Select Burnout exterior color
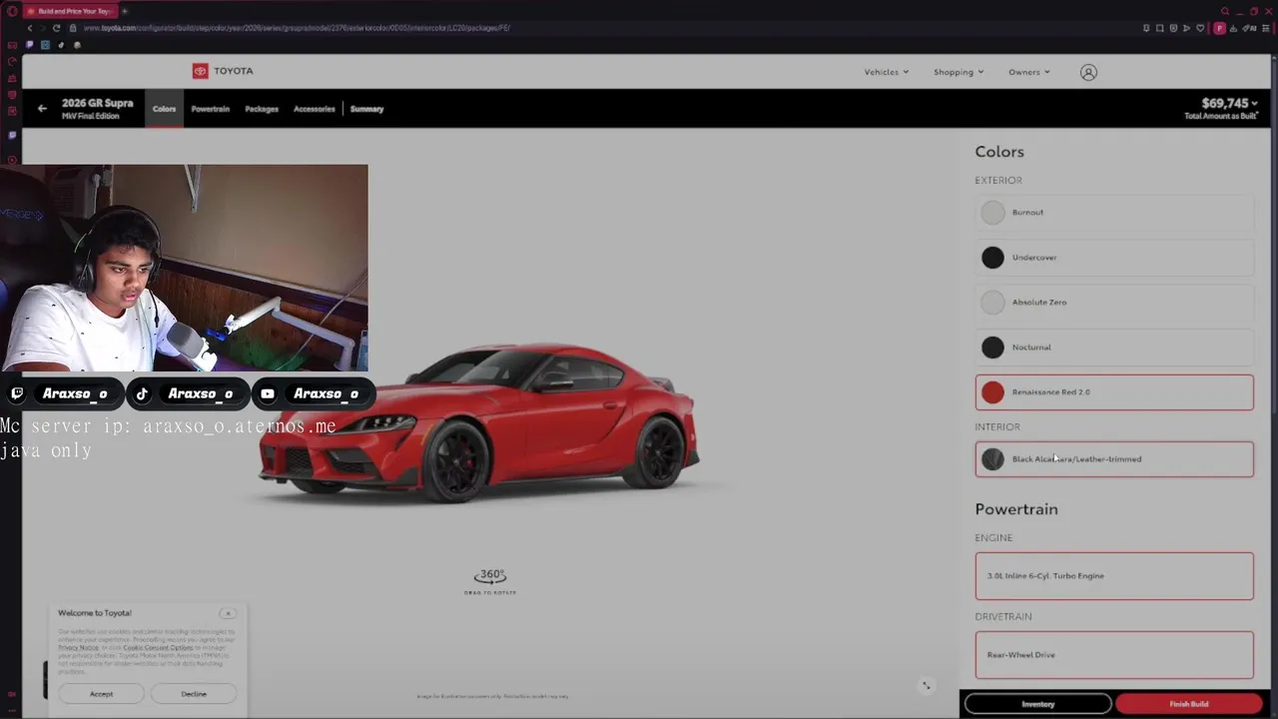 coord(1114,212)
